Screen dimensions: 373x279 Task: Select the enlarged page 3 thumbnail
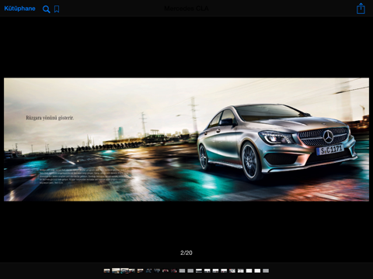point(124,270)
